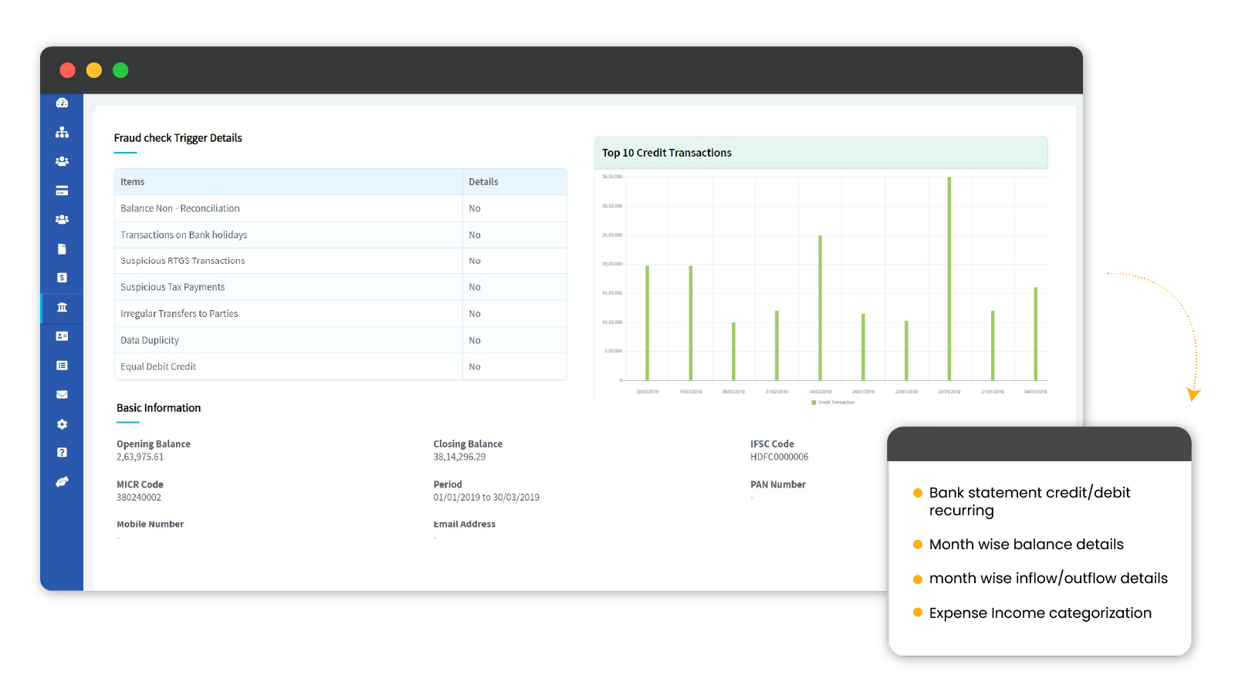Select opening balance value 2,63,975.61
This screenshot has width=1235, height=695.
pos(140,457)
